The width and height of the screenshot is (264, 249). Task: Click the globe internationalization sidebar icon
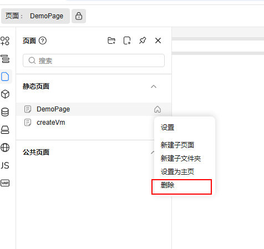pos(5,148)
